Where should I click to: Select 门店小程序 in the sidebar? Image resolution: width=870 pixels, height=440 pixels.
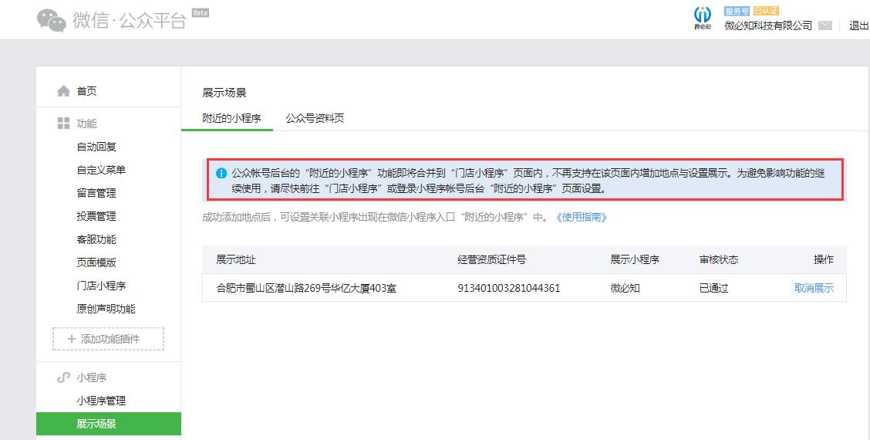pos(101,286)
